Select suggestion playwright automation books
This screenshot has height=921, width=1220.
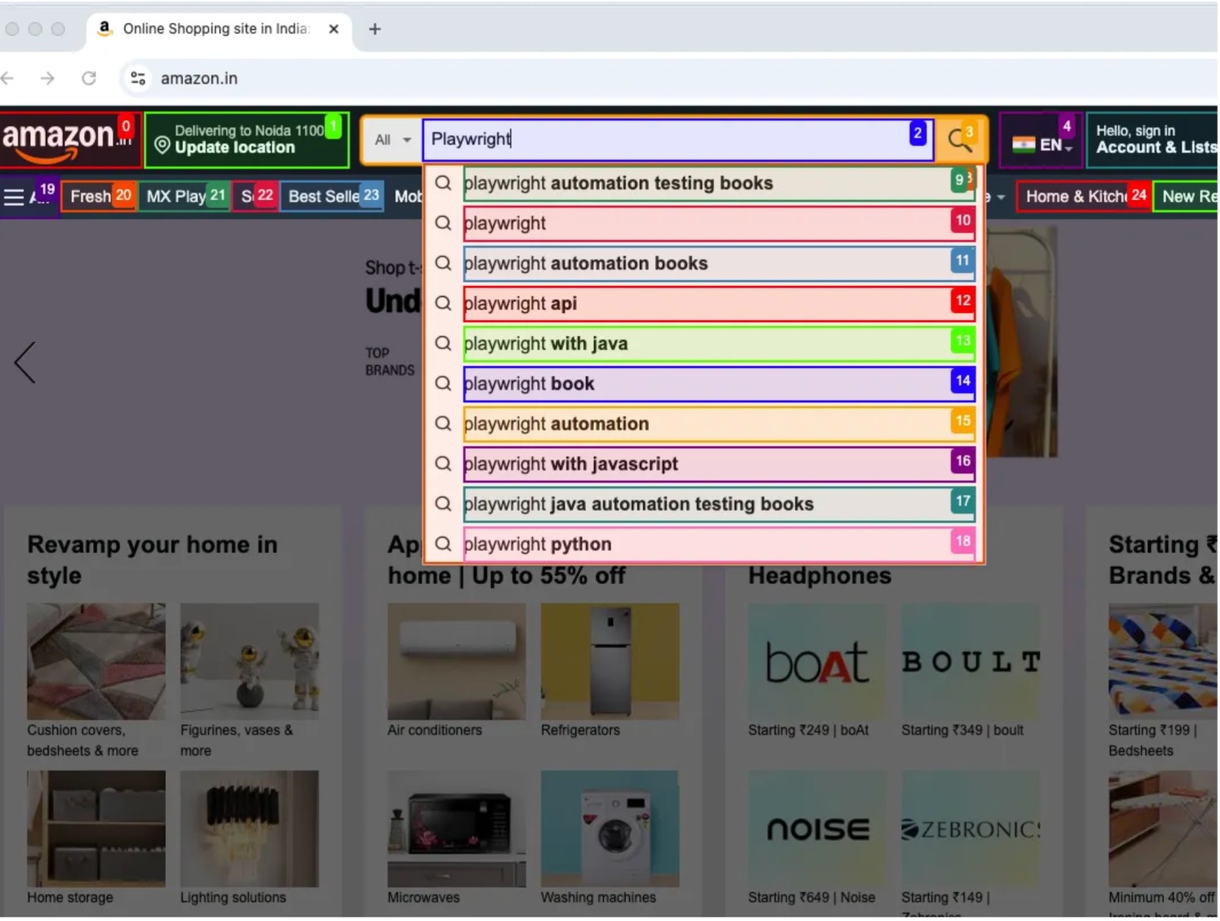[x=718, y=264]
